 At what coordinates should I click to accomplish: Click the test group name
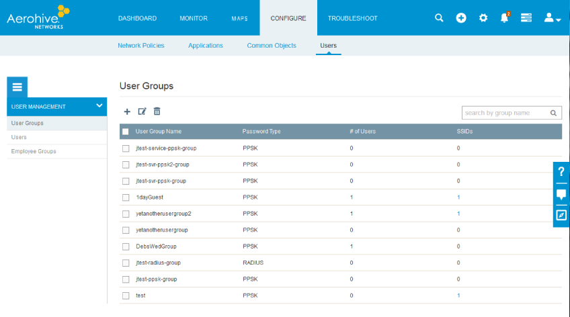pyautogui.click(x=140, y=296)
